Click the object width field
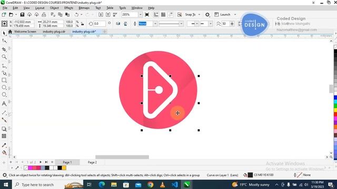 pos(53,22)
